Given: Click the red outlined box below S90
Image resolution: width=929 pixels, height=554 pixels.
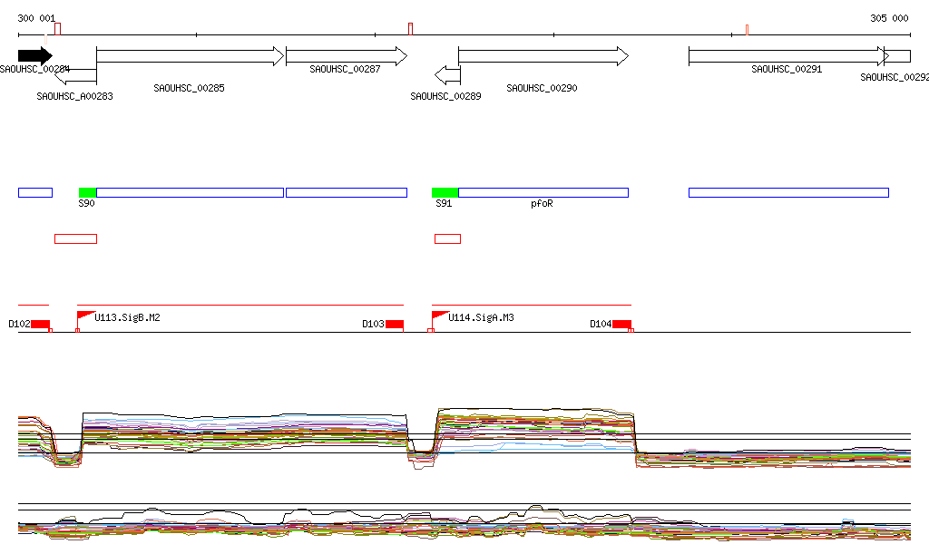Looking at the screenshot, I should [76, 239].
